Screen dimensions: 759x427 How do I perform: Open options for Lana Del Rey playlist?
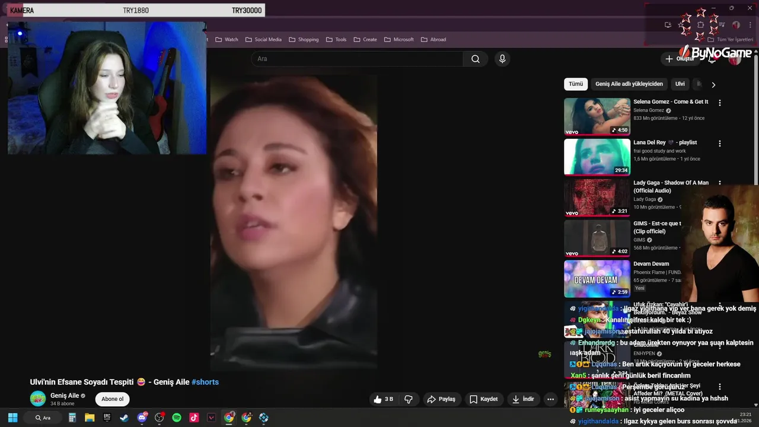pos(720,144)
